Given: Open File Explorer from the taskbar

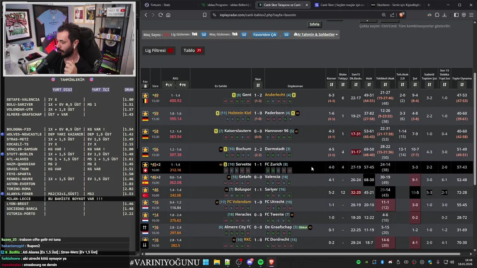Looking at the screenshot, I should [217, 262].
